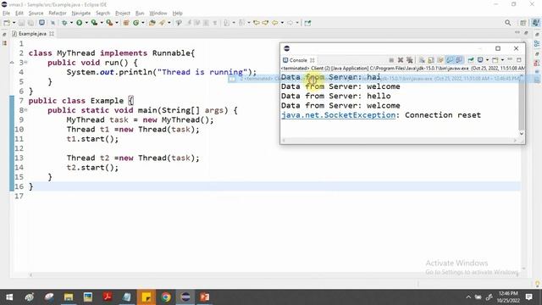542x305 pixels.
Task: Toggle Show Console on standard output
Action: 450,60
